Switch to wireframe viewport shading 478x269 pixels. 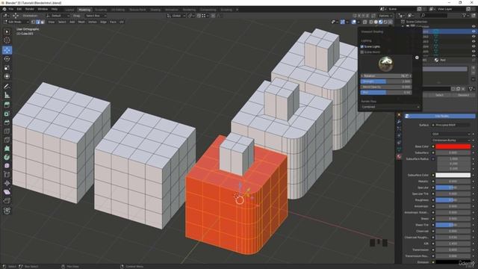coord(371,22)
